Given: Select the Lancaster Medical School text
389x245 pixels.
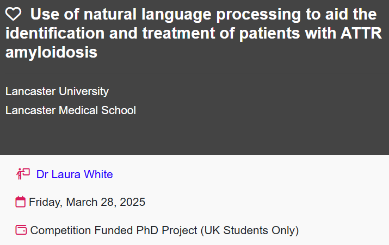Looking at the screenshot, I should [71, 110].
